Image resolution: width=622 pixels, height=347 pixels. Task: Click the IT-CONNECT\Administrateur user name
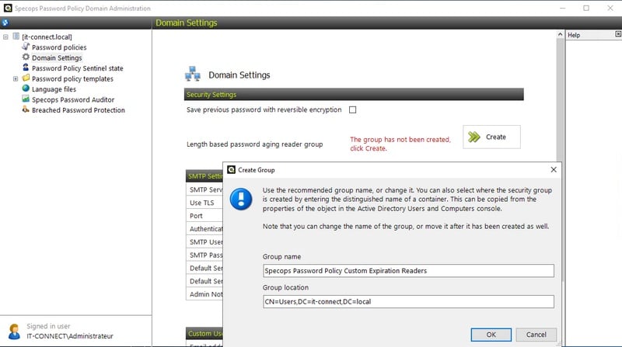(70, 336)
